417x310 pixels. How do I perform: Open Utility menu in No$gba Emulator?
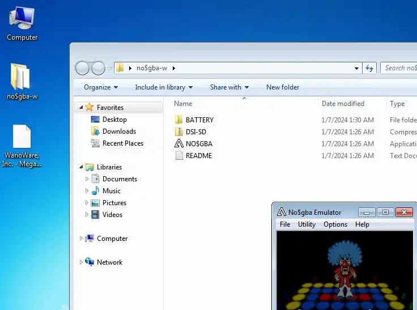coord(307,224)
